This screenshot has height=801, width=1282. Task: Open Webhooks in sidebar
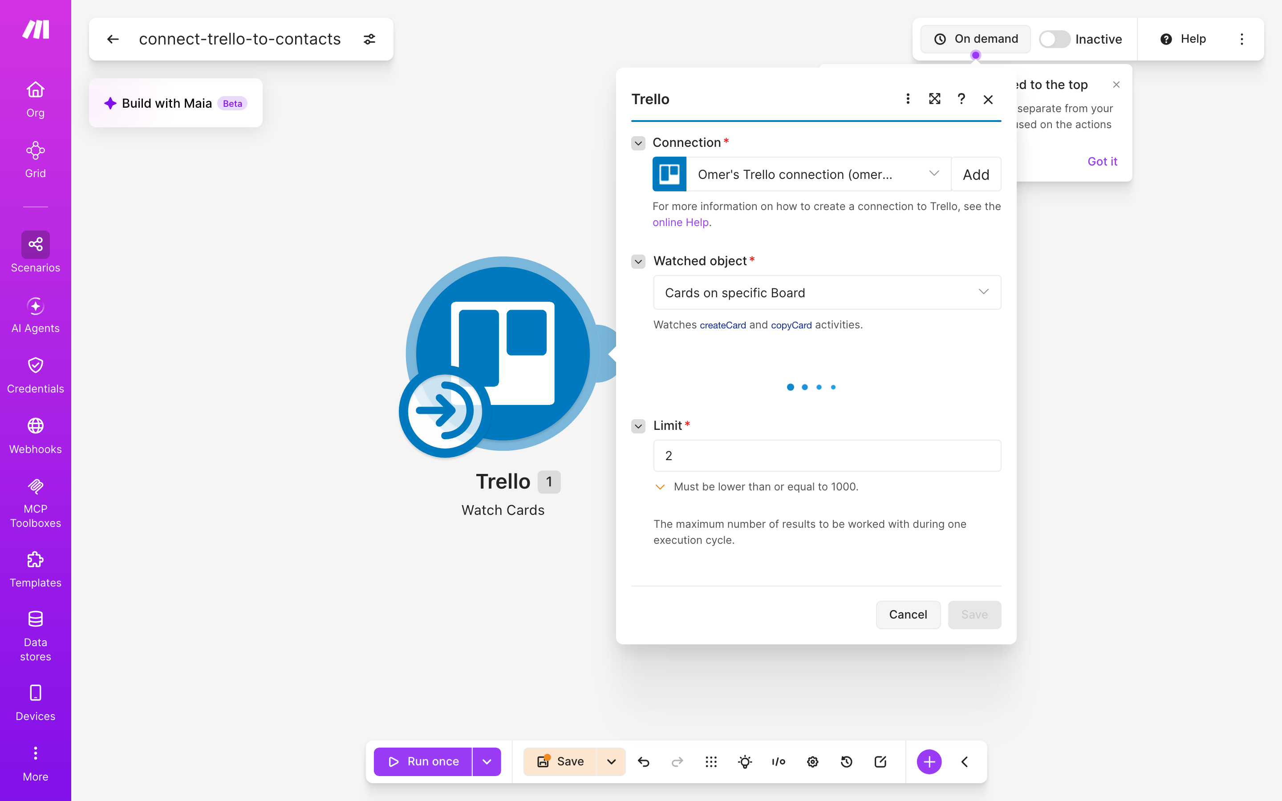coord(36,436)
